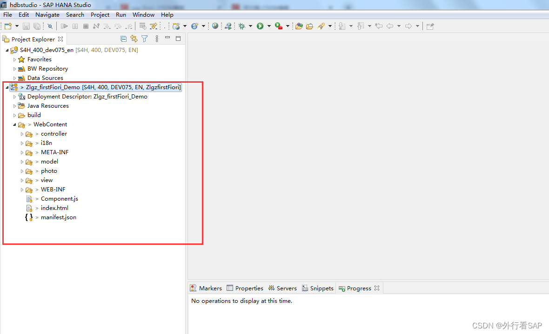
Task: Switch to the Markers tab
Action: [206, 288]
